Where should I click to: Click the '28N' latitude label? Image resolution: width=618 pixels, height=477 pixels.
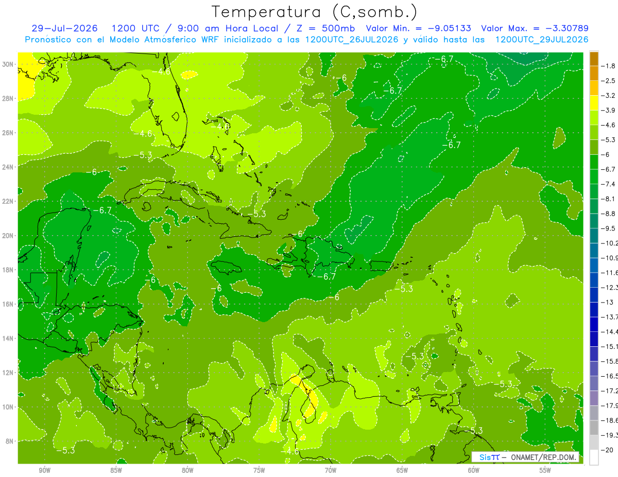(x=9, y=98)
